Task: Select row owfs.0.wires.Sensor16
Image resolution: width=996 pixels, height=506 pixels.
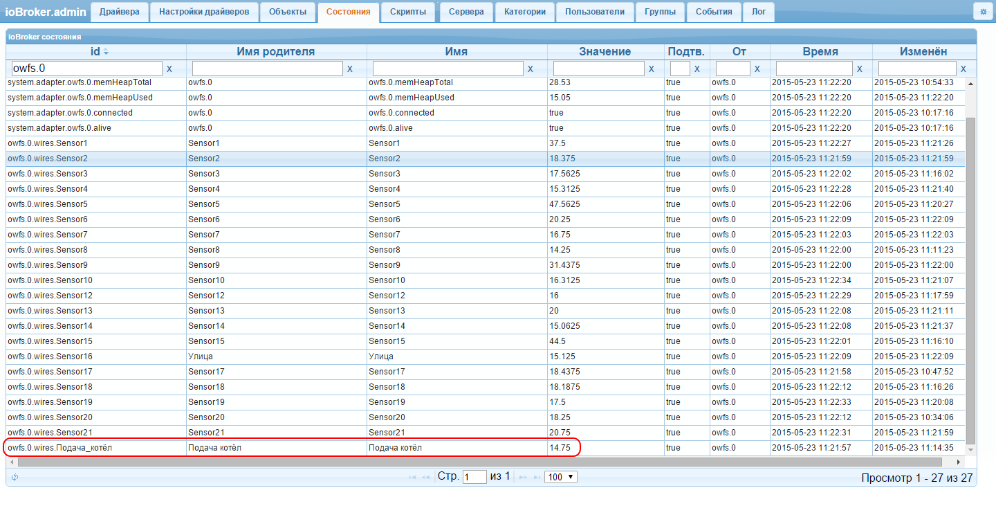Action: pos(486,356)
